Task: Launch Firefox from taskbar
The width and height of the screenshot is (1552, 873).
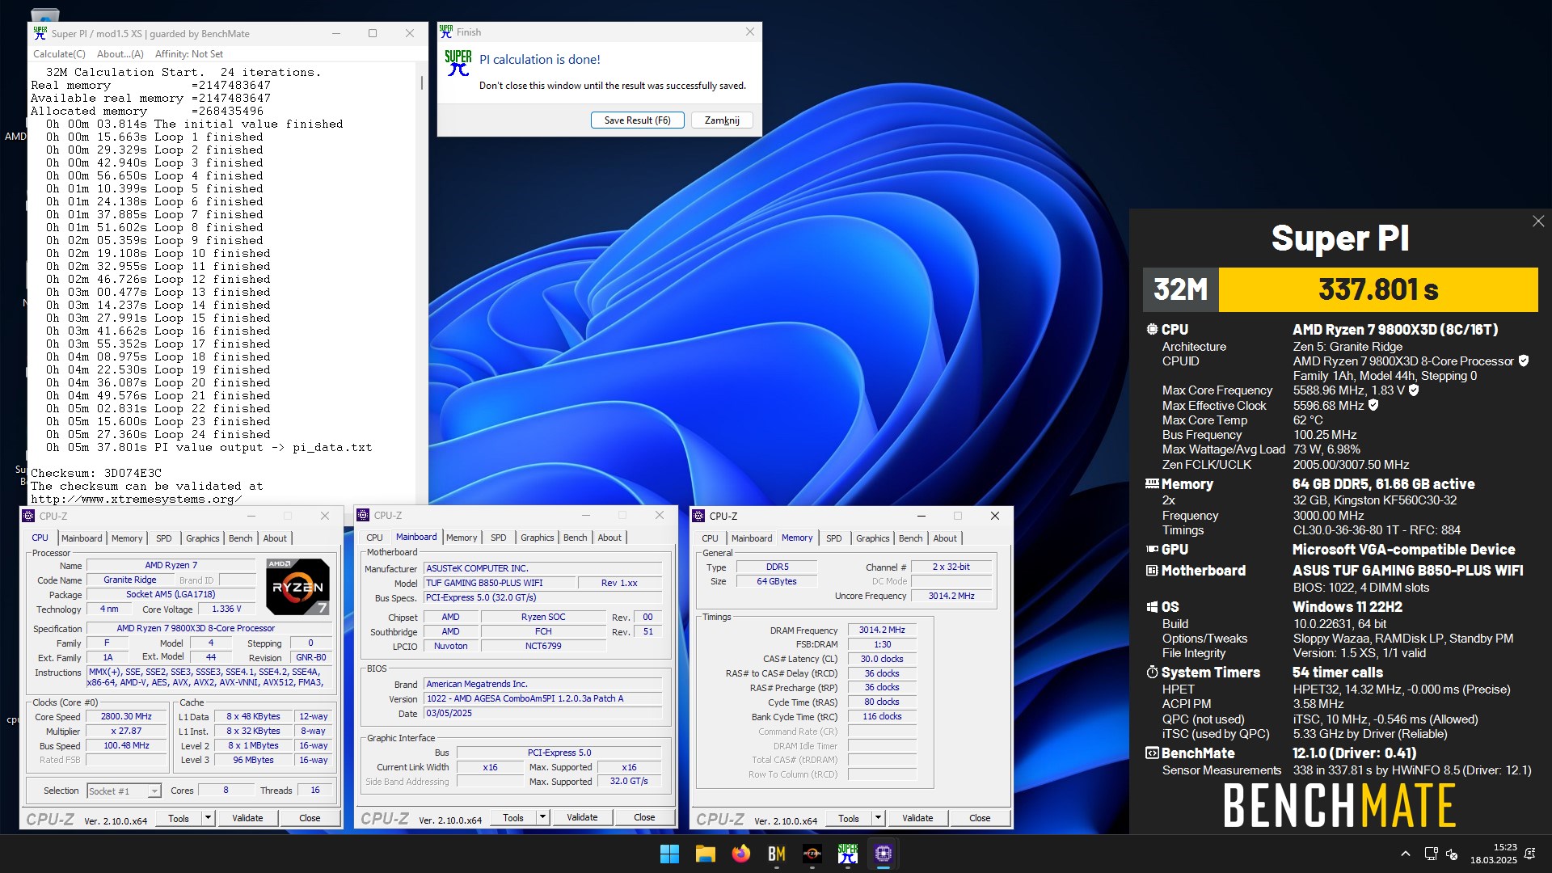Action: click(x=740, y=854)
